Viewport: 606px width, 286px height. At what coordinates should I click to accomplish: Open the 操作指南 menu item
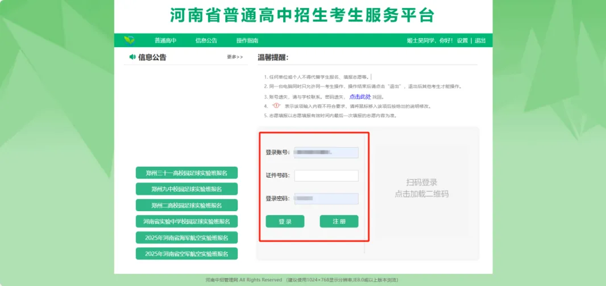[x=247, y=40]
